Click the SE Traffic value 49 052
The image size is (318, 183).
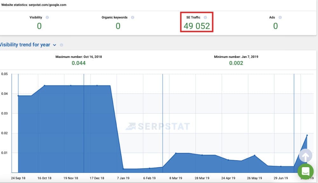click(197, 26)
